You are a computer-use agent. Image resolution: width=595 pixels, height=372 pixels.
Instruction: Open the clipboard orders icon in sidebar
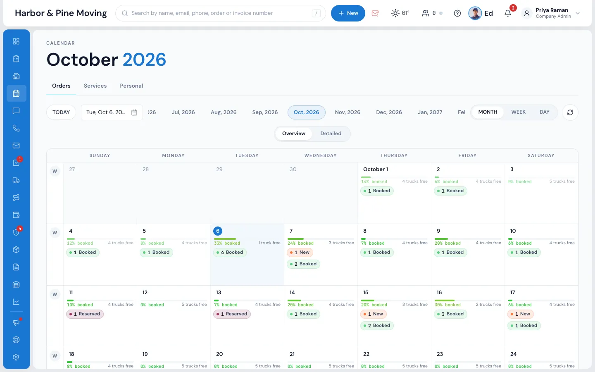tap(16, 59)
